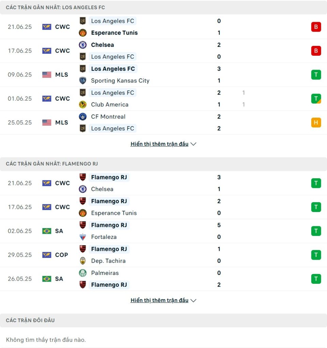The height and width of the screenshot is (348, 327).
Task: Click the orange H draw badge for the CF Montreal match
Action: pos(316,122)
